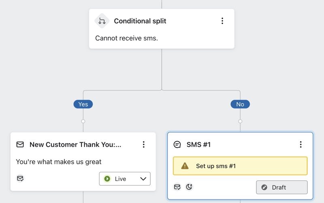Click the connector node under the No branch
This screenshot has height=203, width=324.
pos(240,121)
